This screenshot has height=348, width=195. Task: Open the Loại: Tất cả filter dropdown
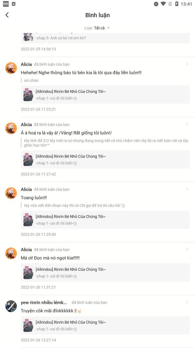[x=97, y=28]
